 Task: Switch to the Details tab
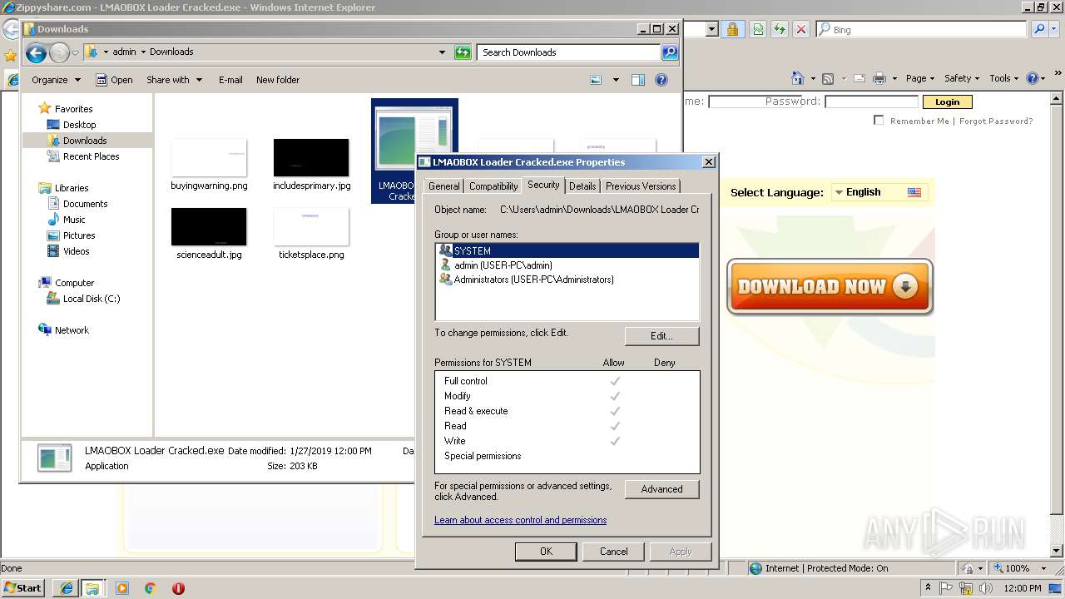[582, 186]
